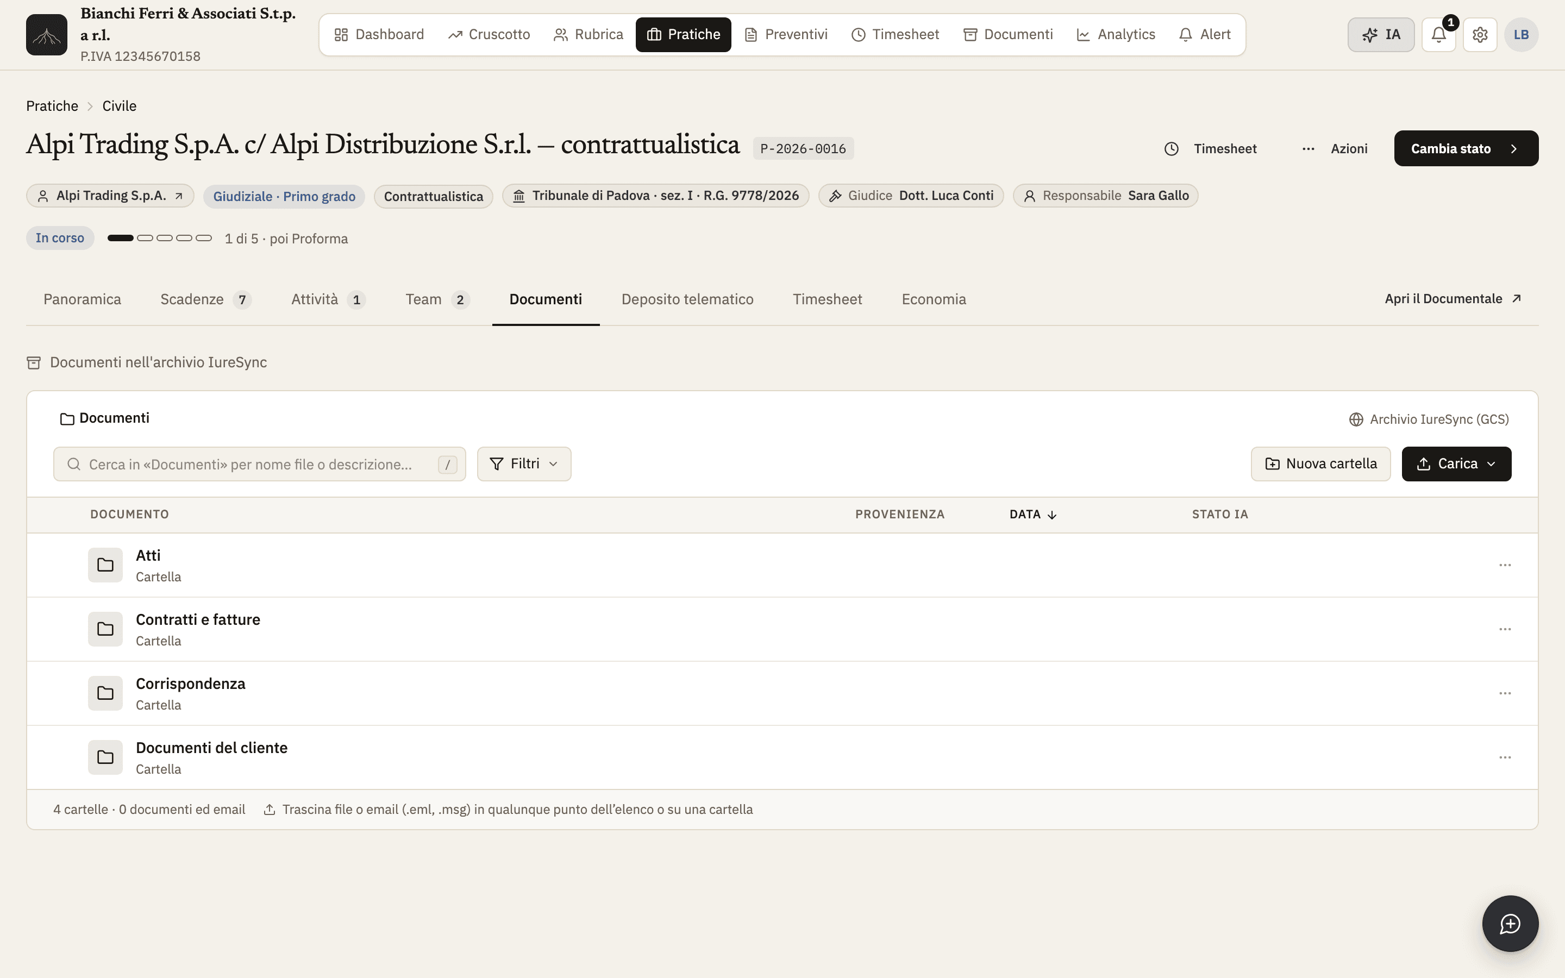Open the Atti folder icon
The height and width of the screenshot is (978, 1565).
105,565
